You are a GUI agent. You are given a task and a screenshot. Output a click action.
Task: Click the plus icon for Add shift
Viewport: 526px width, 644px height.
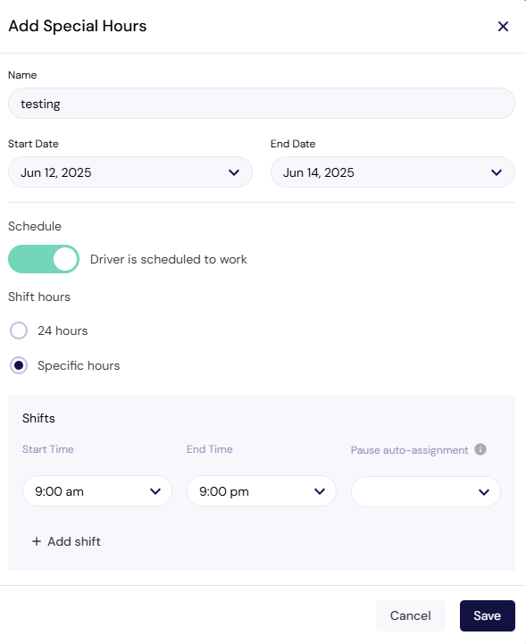37,541
